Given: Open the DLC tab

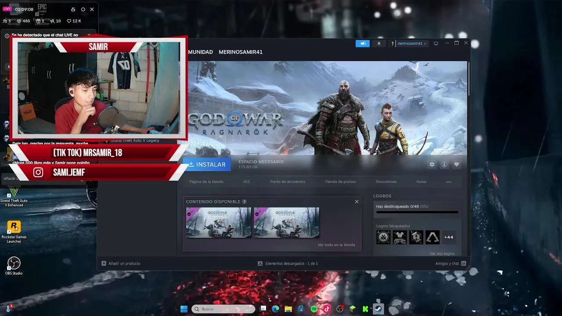Looking at the screenshot, I should tap(247, 182).
